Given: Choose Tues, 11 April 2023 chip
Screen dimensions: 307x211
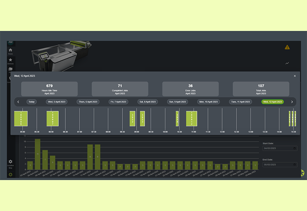Looking at the screenshot, I should [x=240, y=102].
